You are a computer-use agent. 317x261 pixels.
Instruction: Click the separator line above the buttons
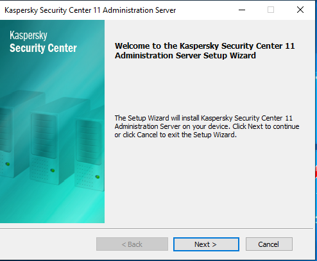(x=157, y=229)
